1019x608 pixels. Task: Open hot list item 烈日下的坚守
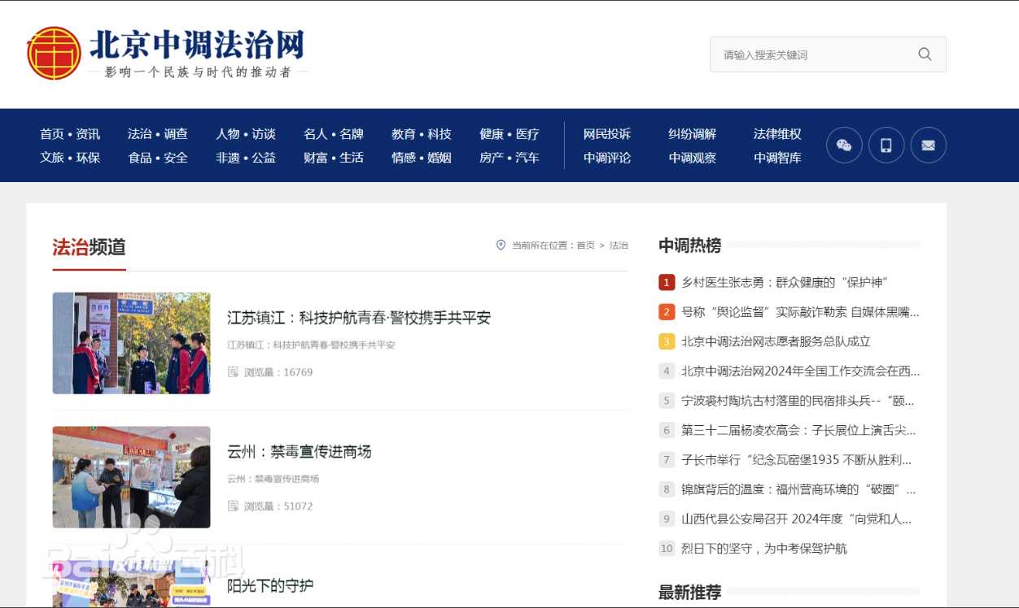(x=763, y=549)
